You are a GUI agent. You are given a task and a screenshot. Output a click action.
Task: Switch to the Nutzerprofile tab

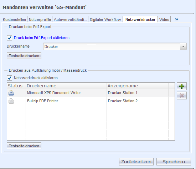[x=40, y=20]
